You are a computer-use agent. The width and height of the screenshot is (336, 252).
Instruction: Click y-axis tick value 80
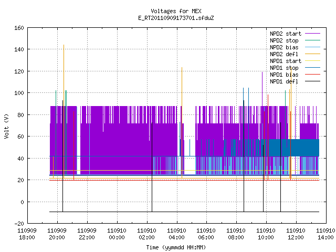click(21, 115)
